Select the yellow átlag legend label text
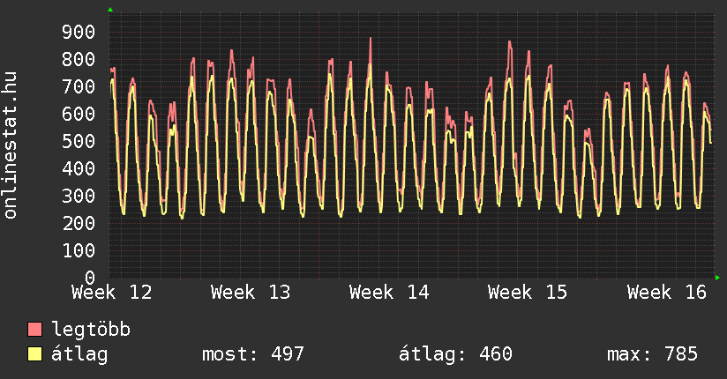This screenshot has height=379, width=727. 79,354
